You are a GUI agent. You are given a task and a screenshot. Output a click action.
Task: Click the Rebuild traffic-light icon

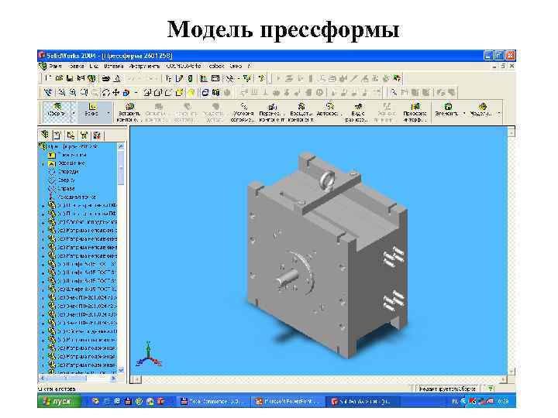click(190, 78)
